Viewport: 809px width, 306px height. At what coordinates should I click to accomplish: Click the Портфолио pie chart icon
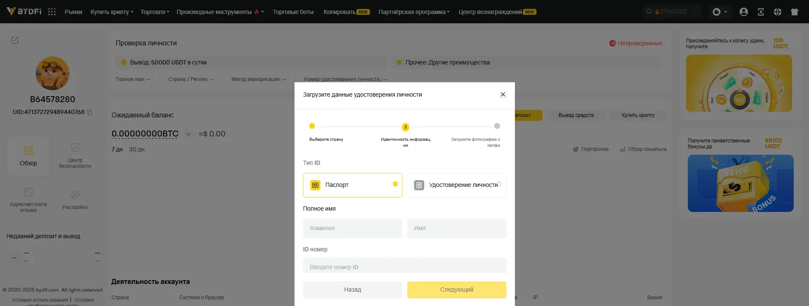point(575,149)
